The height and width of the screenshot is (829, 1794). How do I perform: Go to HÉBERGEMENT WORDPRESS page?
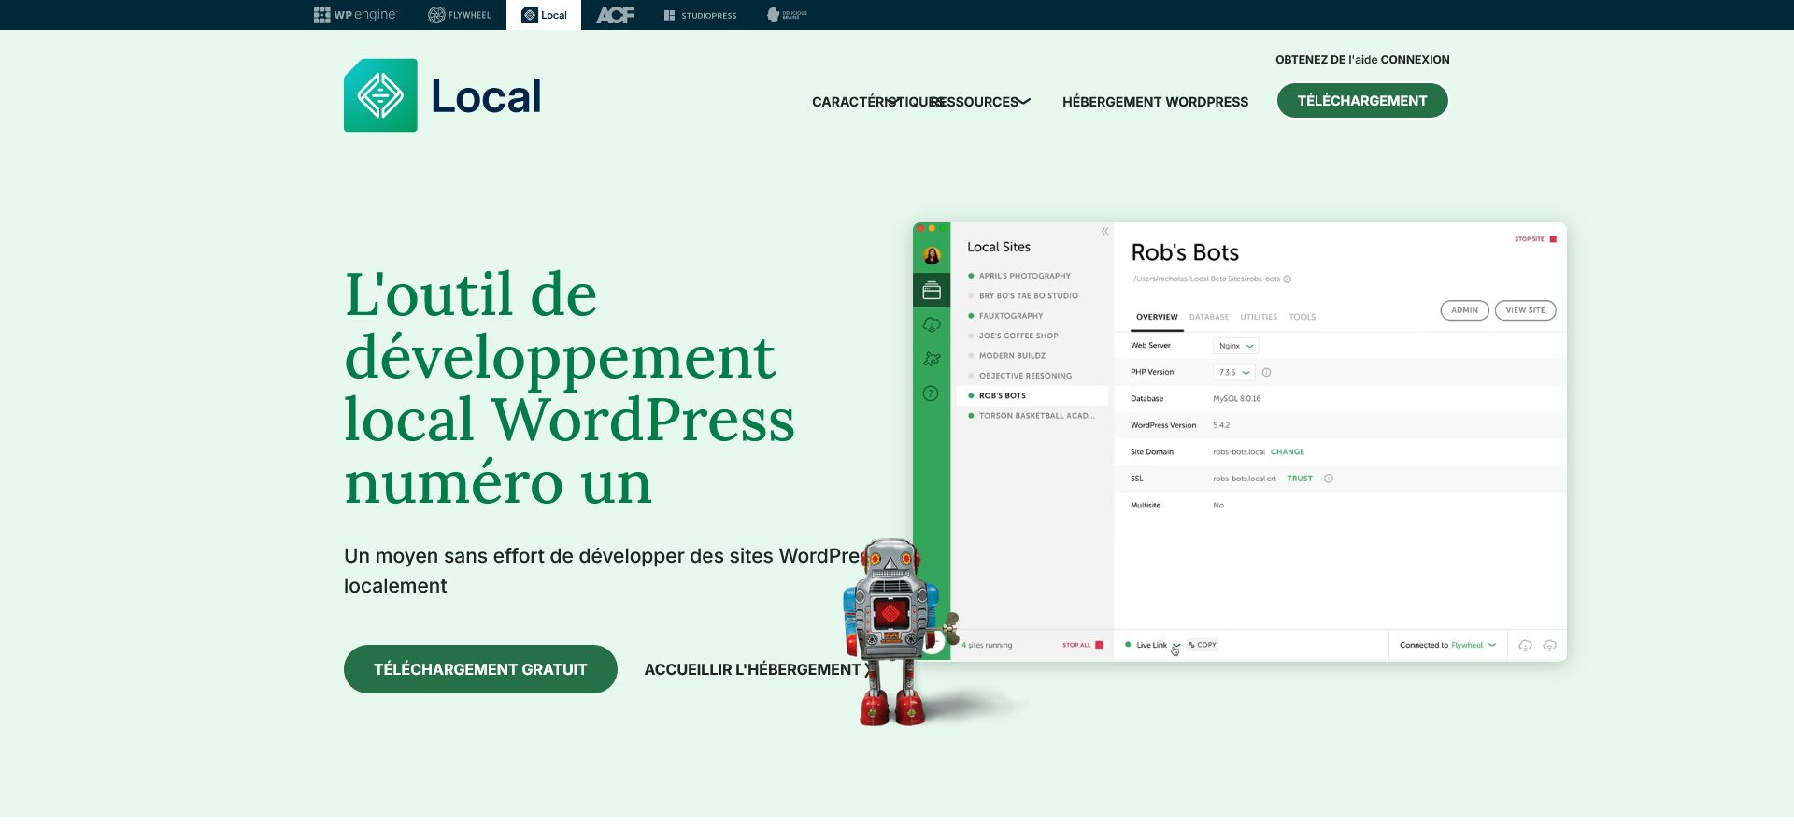click(x=1155, y=102)
